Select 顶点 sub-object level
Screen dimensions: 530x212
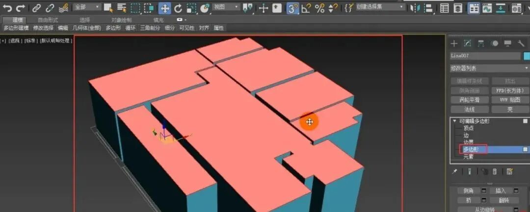tap(469, 128)
